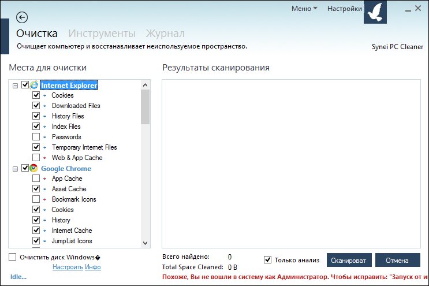Click the 'Всего найдено:' label
The image size is (429, 286).
coord(186,257)
